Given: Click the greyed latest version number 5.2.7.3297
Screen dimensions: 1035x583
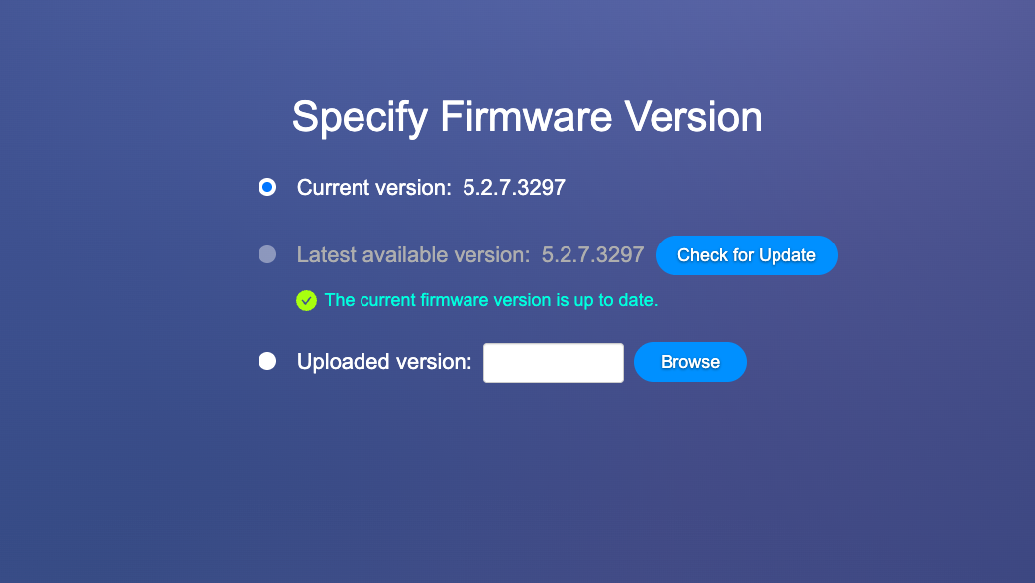Looking at the screenshot, I should tap(592, 255).
